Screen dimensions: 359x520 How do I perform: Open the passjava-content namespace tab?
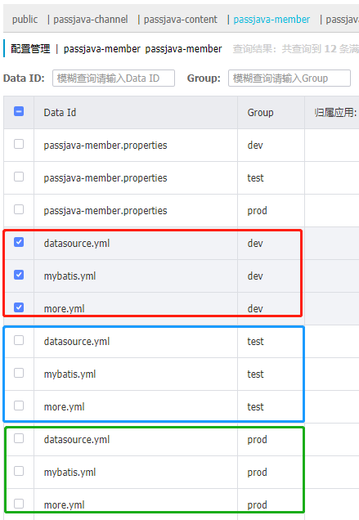(x=181, y=20)
